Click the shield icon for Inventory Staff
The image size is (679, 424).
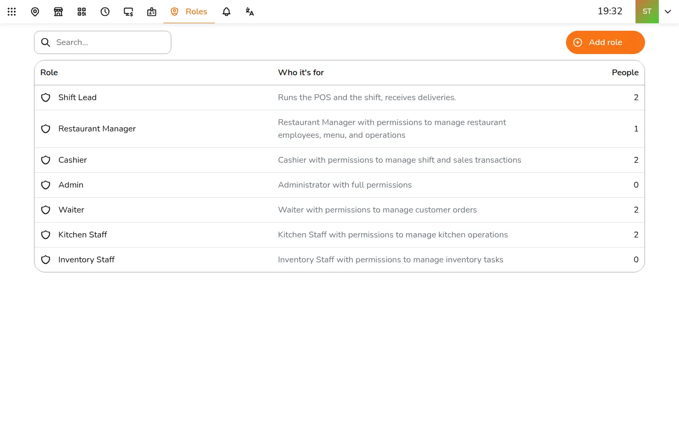(x=46, y=260)
